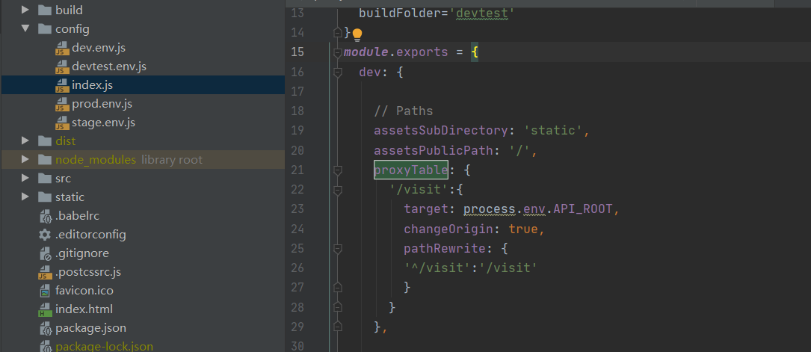
Task: Click the yellow lightbulb intention icon
Action: point(357,35)
